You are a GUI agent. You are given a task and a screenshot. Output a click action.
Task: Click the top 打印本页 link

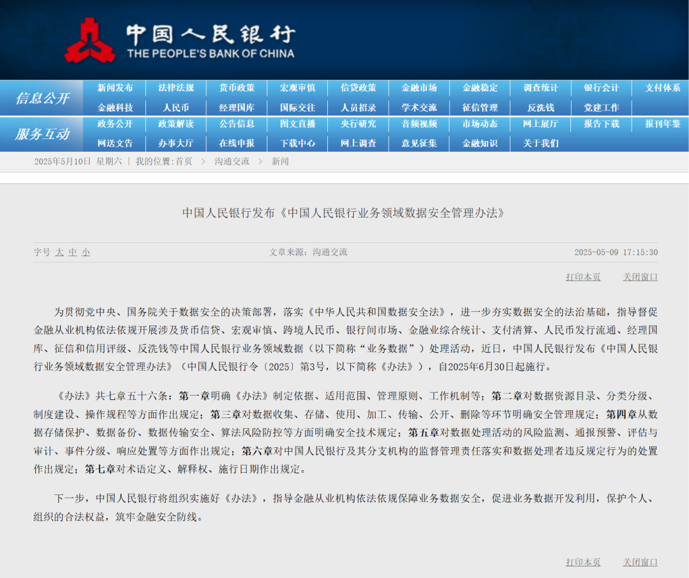pyautogui.click(x=582, y=277)
